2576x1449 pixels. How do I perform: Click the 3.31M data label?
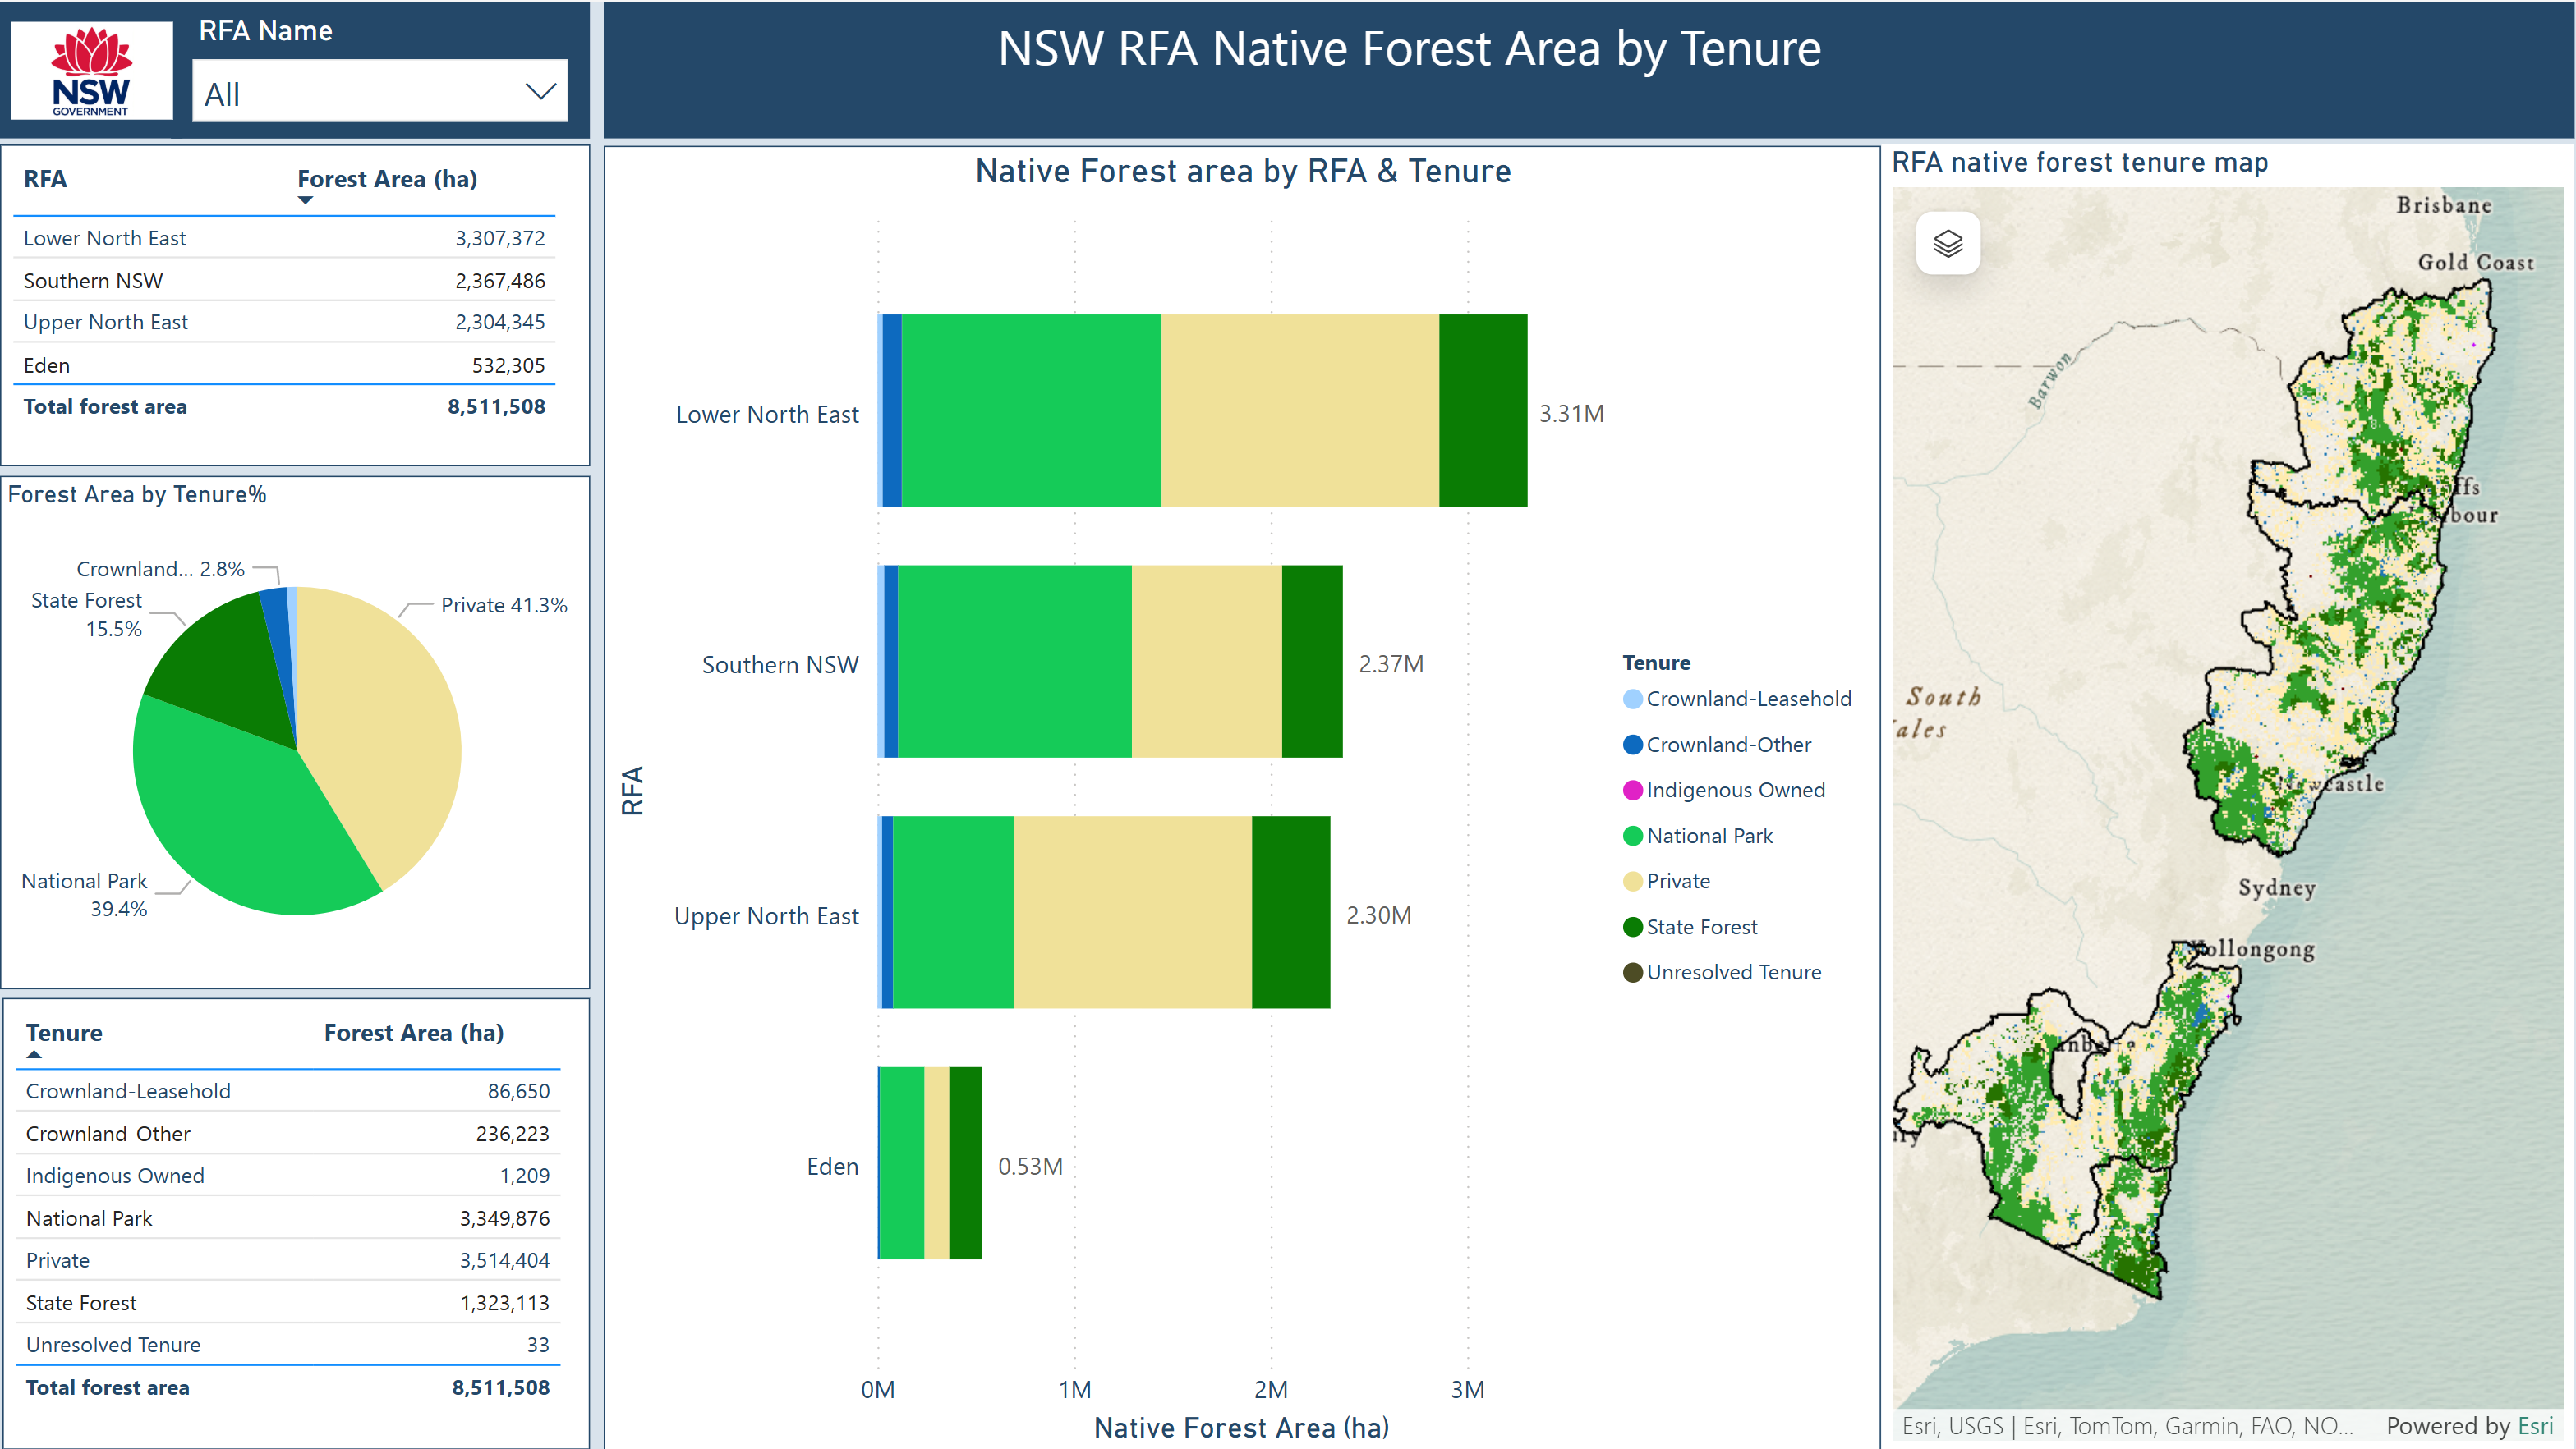(x=1571, y=414)
